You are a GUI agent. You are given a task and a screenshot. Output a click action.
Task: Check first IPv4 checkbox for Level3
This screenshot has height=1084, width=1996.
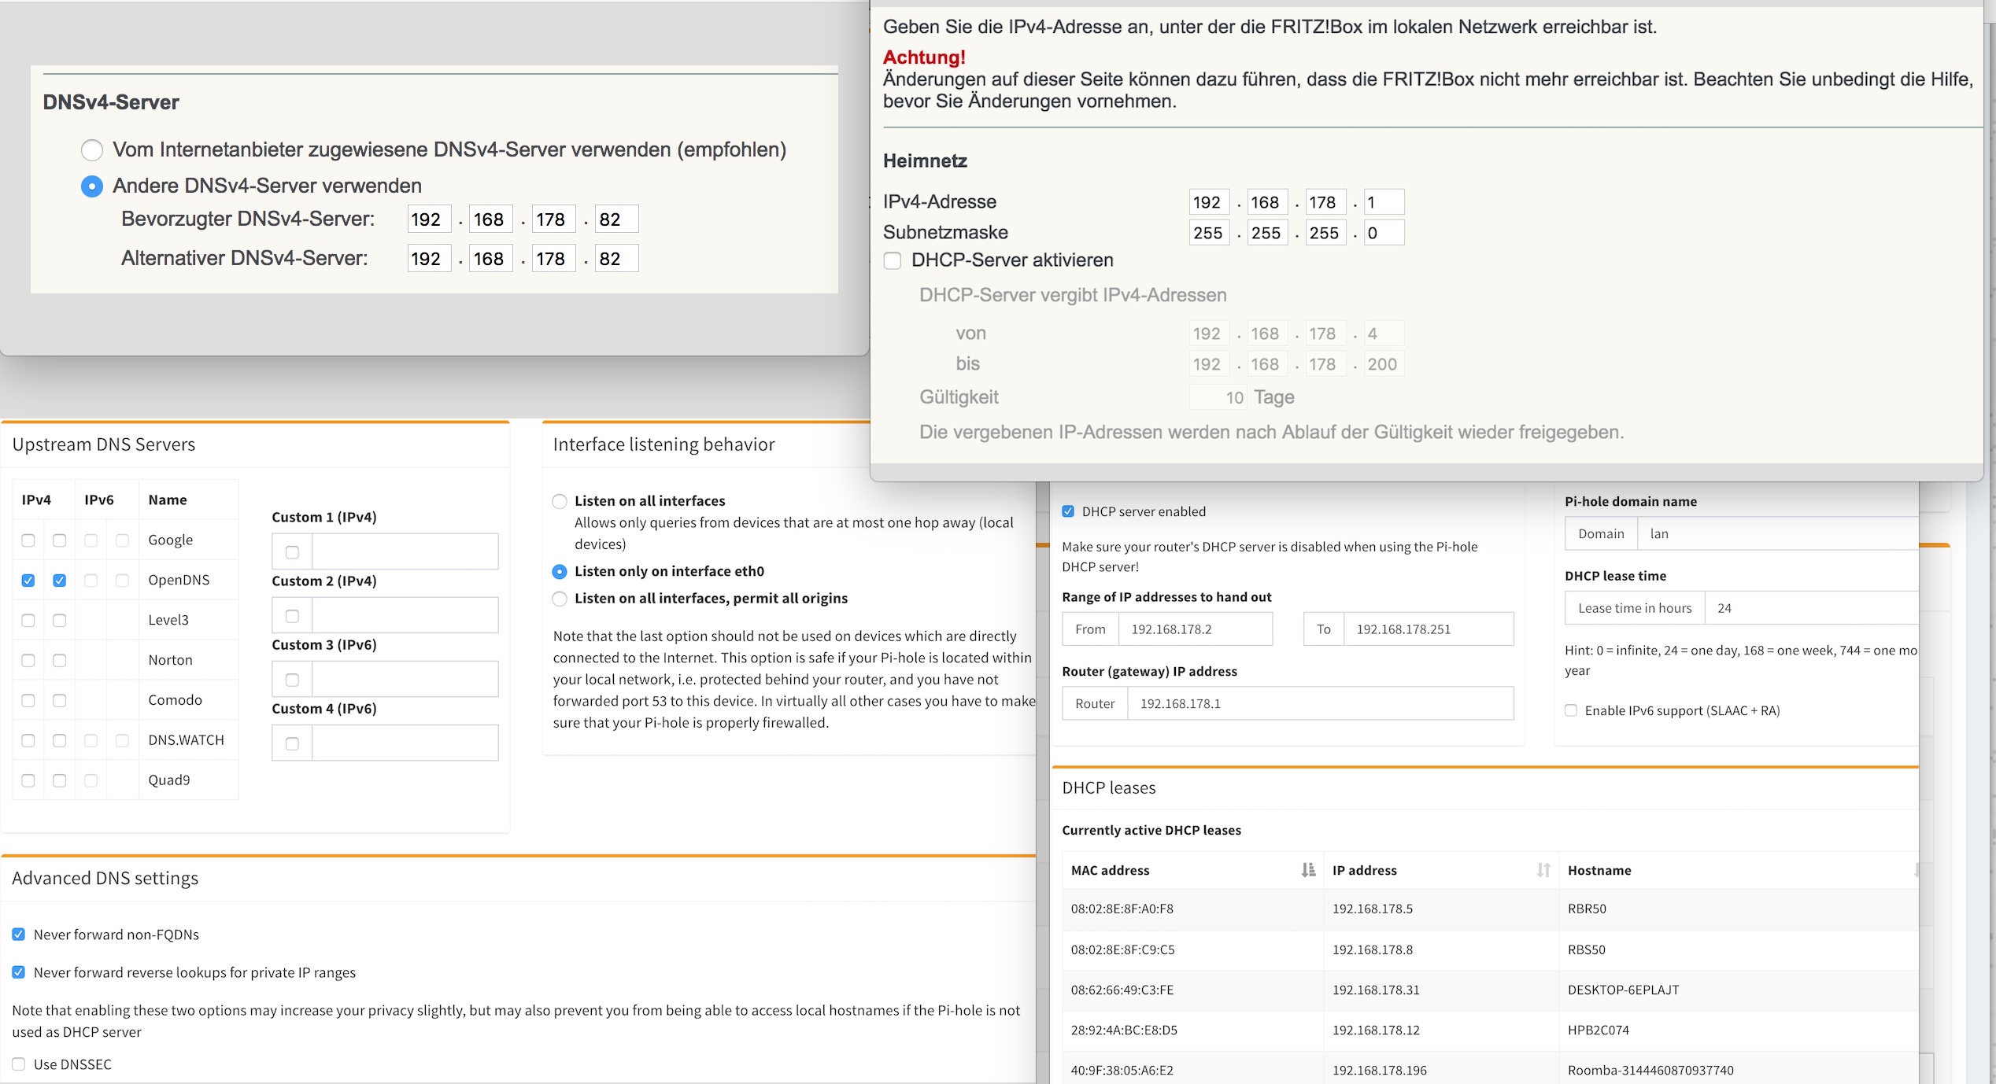click(28, 621)
